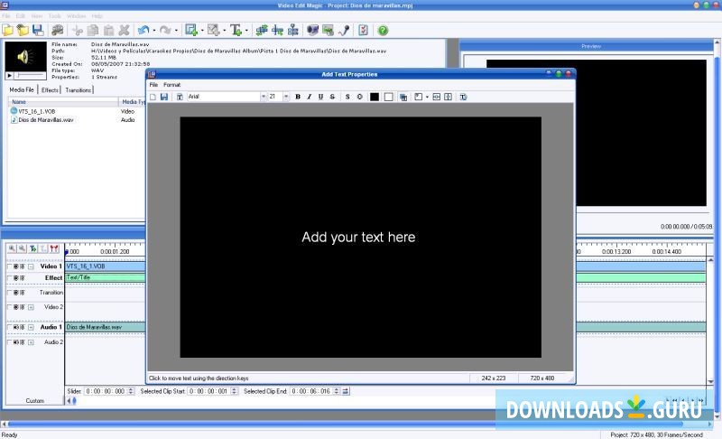
Task: Click the Copy icon in main toolbar
Action: [93, 31]
